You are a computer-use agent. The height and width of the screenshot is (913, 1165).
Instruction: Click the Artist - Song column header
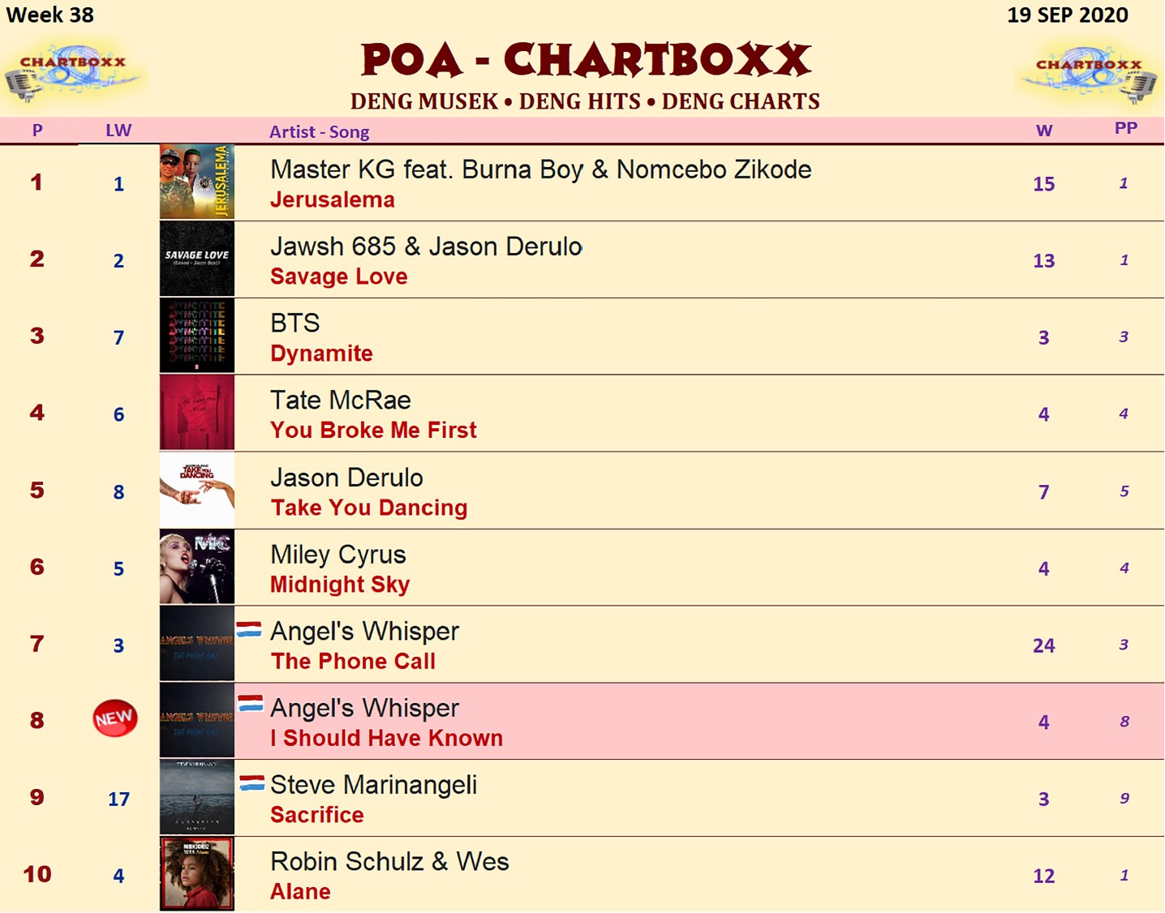click(320, 131)
